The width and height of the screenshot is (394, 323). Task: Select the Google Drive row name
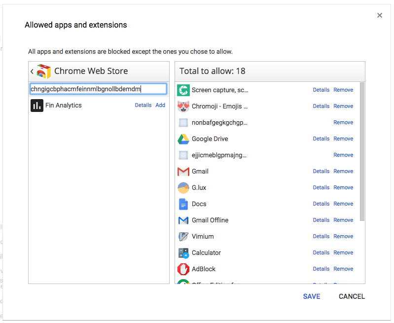[210, 139]
